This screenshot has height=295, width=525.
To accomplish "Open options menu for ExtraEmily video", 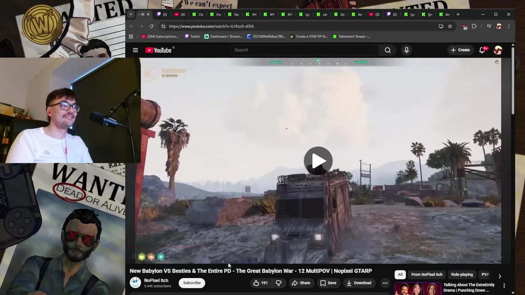I will (x=504, y=286).
